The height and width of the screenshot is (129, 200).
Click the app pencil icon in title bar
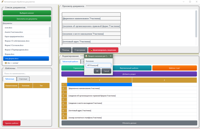[2, 2]
